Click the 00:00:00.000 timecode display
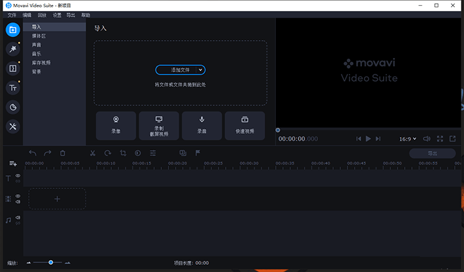Screen dimensions: 464x272 tap(298, 139)
